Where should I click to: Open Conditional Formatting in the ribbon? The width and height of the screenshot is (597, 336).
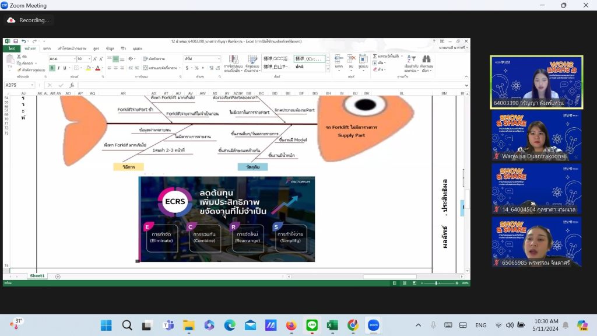coord(233,63)
